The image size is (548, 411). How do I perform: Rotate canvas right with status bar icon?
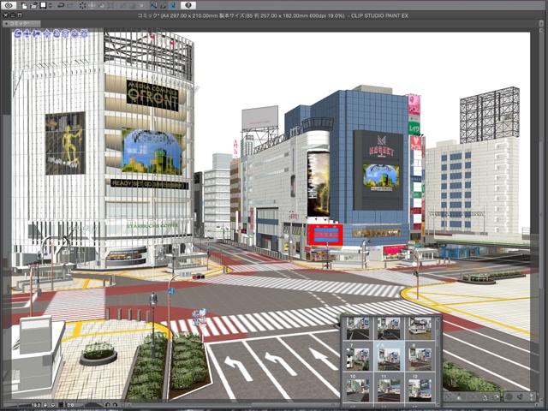click(115, 405)
